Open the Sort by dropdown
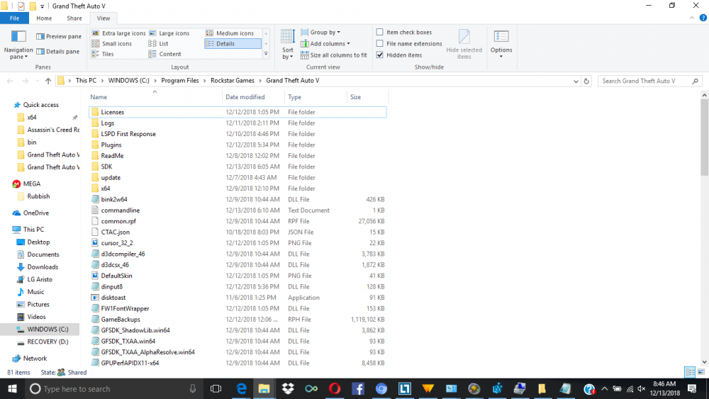 [288, 44]
